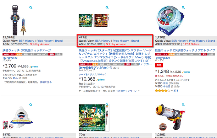217x138 pixels.
Task: Expand the その他キャンペーン dropdown arrow
Action: point(139,91)
